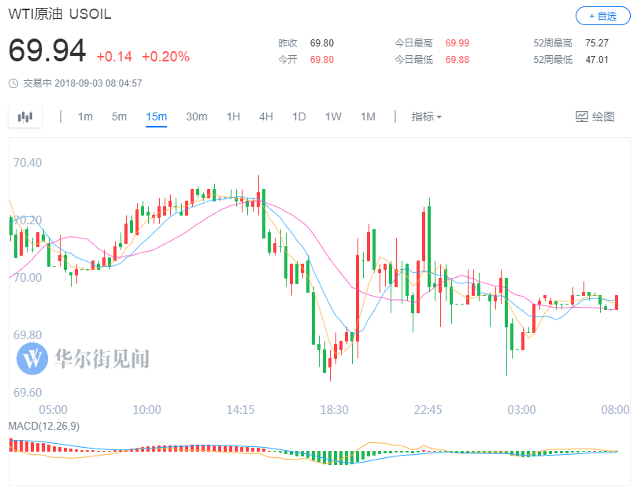The height and width of the screenshot is (495, 641).
Task: Click the 18:30 time axis label
Action: [x=334, y=410]
